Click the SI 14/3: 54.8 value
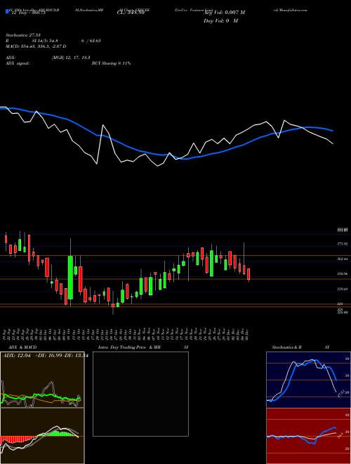 point(45,41)
